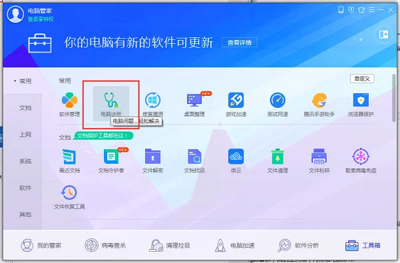
Task: Click the mobile phone icon in title bar
Action: click(x=341, y=10)
